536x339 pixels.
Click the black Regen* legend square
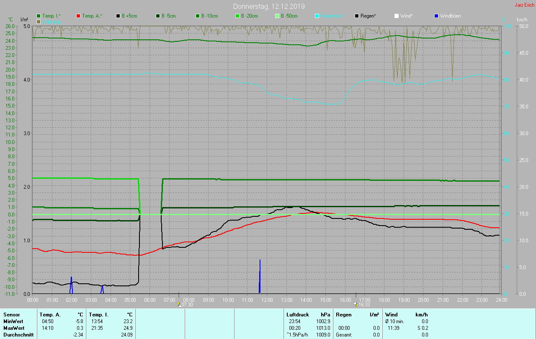[x=357, y=16]
